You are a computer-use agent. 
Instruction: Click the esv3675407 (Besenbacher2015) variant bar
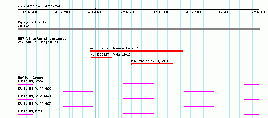tap(137, 51)
